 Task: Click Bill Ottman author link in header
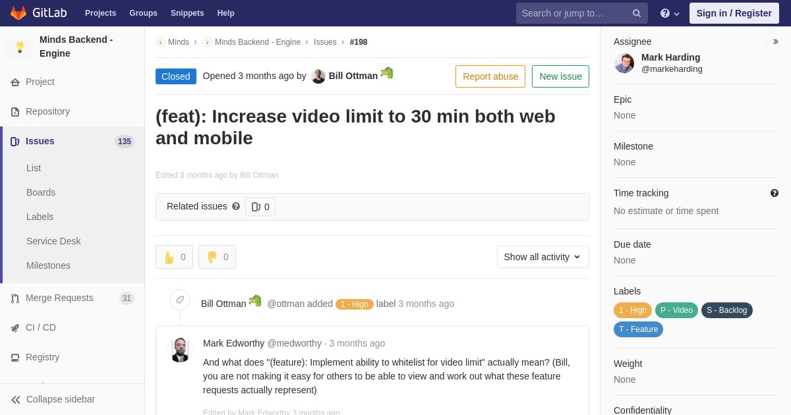point(353,76)
